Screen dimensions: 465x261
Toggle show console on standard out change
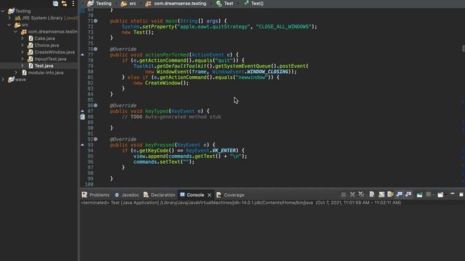point(400,194)
